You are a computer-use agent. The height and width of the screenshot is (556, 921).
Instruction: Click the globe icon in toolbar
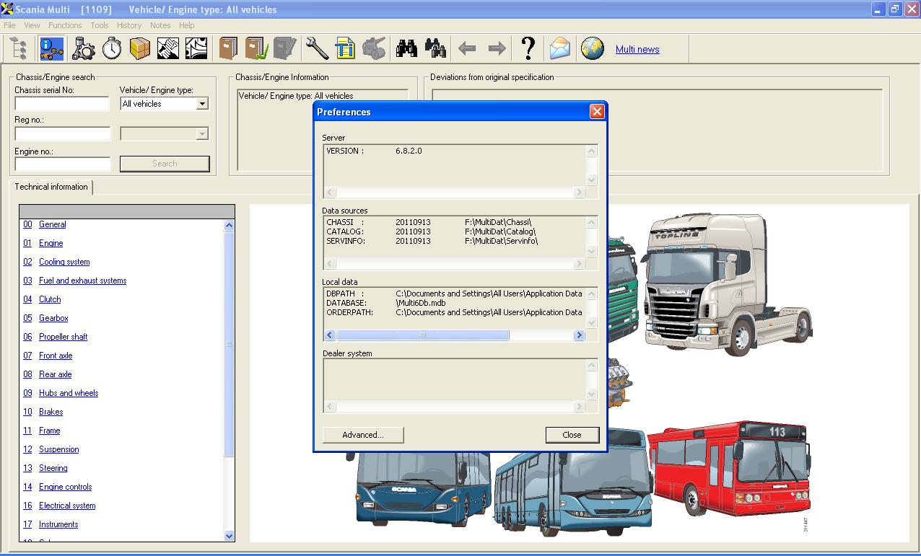[x=593, y=49]
